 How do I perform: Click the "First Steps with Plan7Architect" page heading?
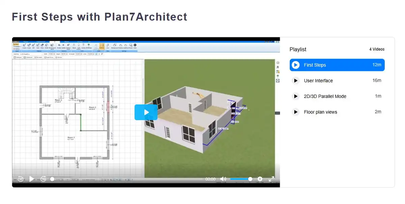click(x=100, y=16)
